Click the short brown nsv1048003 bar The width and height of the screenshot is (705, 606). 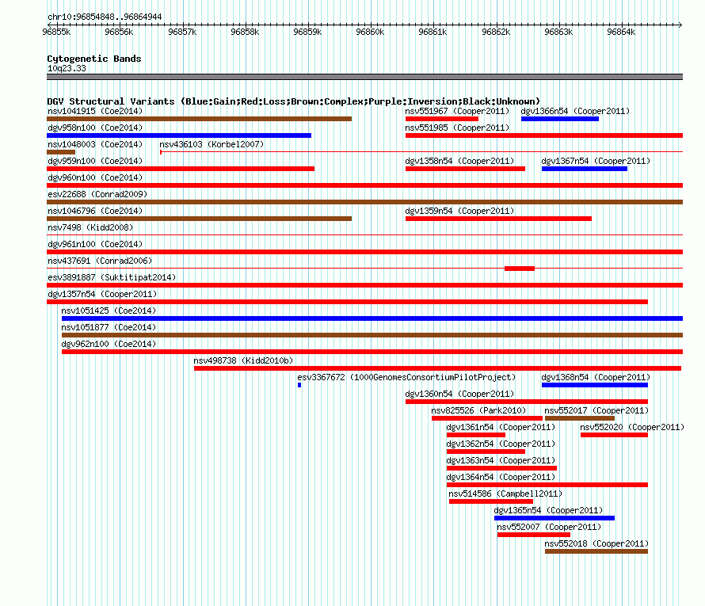(x=61, y=152)
